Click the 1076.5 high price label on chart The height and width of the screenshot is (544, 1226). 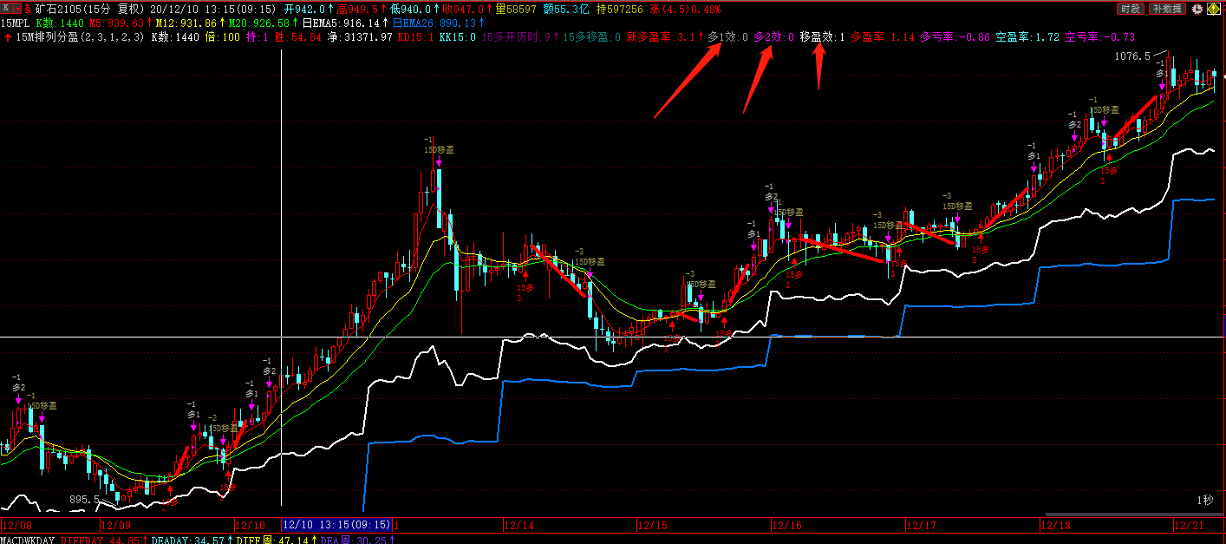click(x=1133, y=56)
